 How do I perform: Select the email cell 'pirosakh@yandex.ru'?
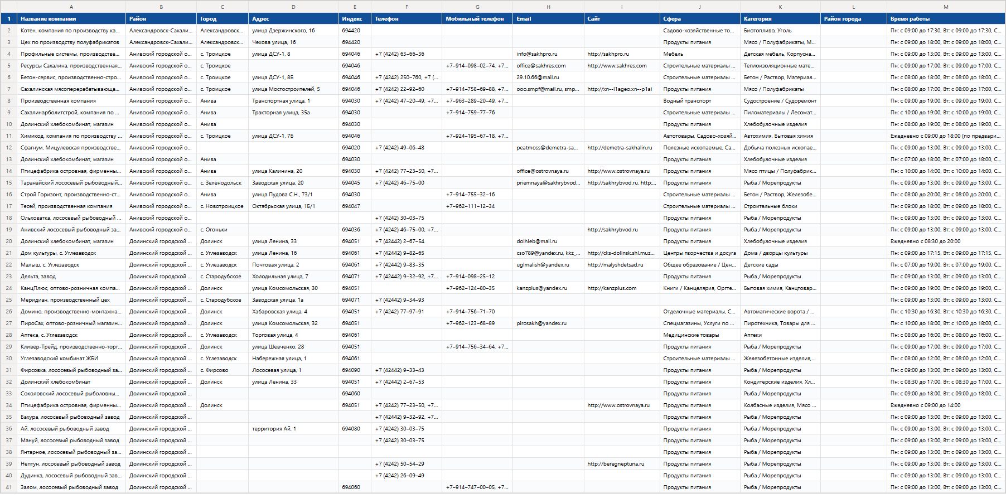pos(548,323)
